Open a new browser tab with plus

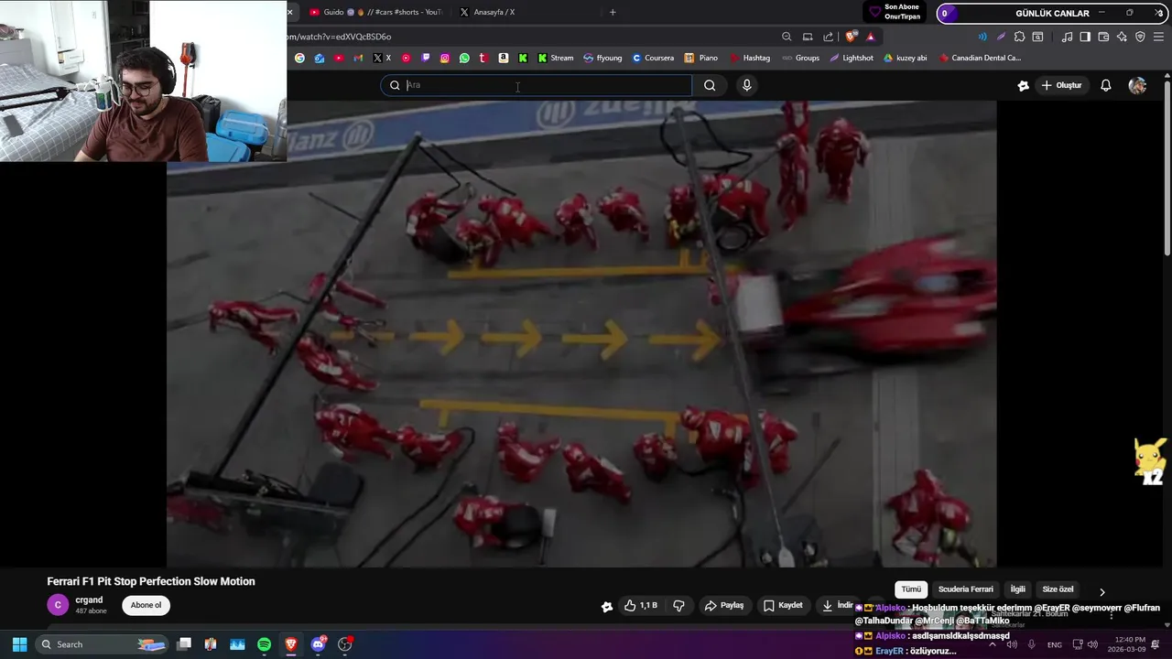613,12
